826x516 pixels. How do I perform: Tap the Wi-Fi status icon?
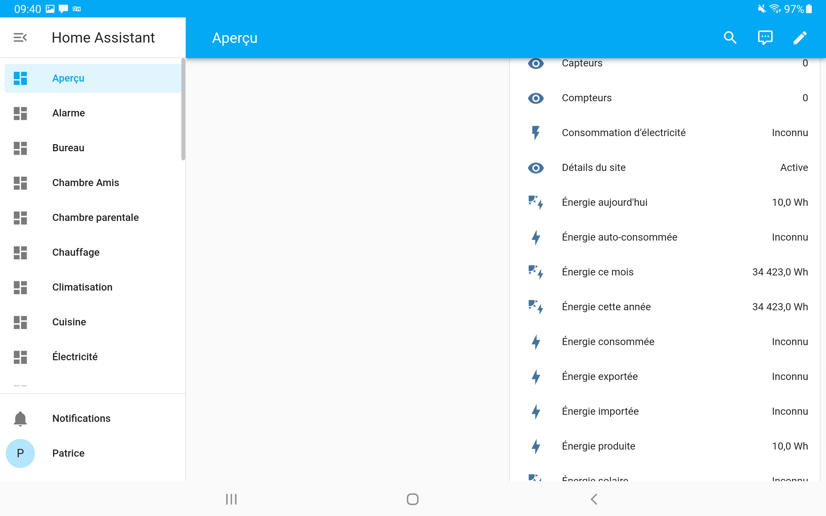click(775, 9)
